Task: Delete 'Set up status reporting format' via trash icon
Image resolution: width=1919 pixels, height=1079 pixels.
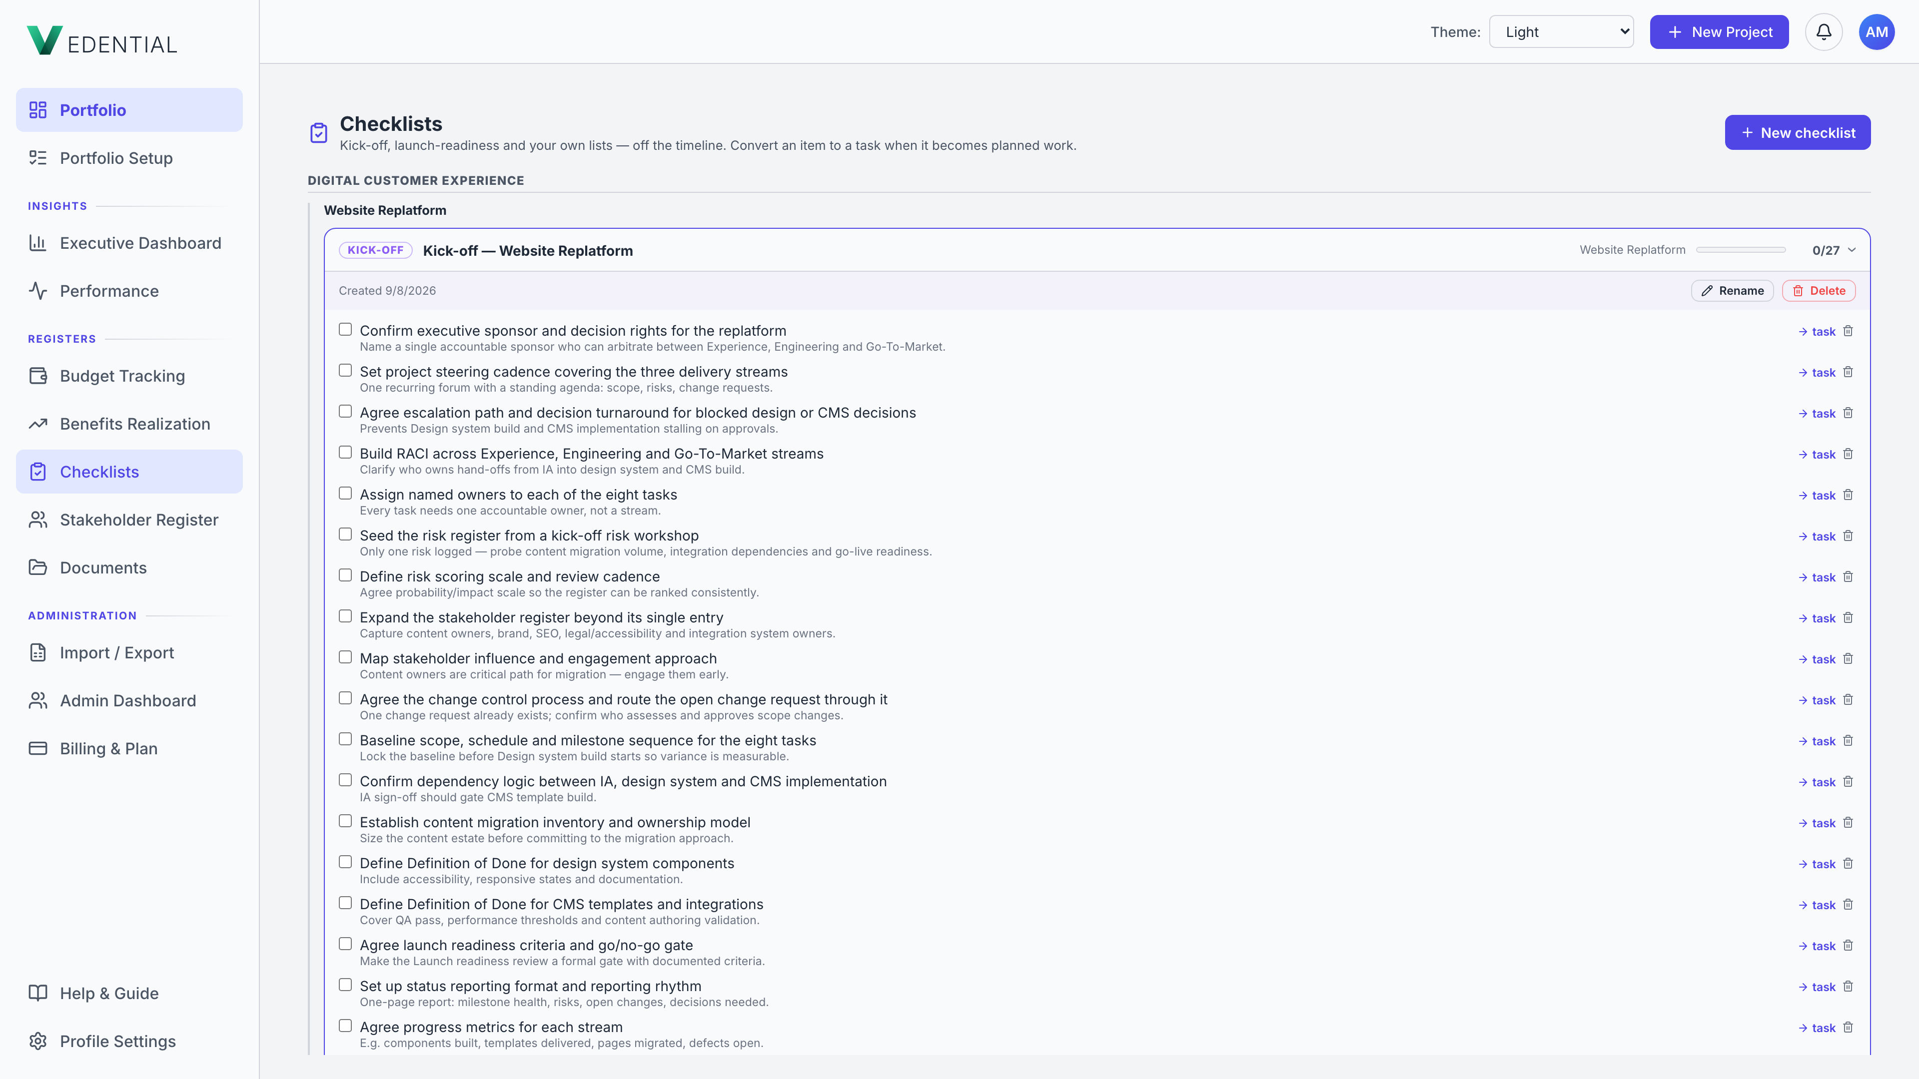Action: click(1848, 987)
